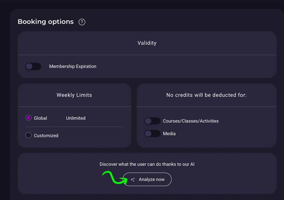Click the Media label text
Image resolution: width=284 pixels, height=200 pixels.
[x=169, y=134]
